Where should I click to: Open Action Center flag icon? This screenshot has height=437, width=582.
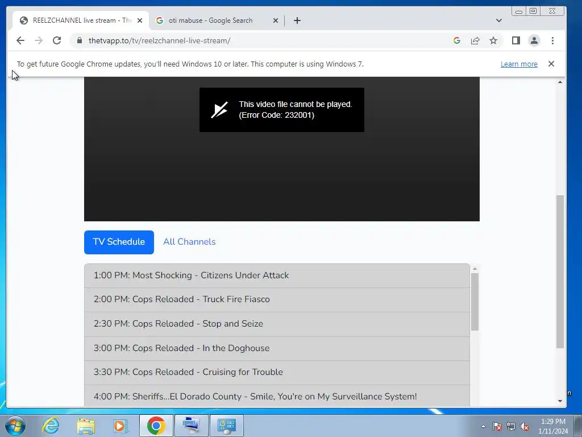click(497, 426)
